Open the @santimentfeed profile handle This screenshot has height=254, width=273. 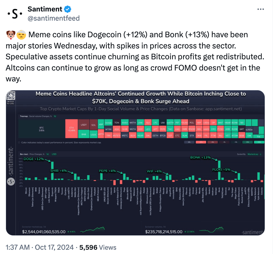pyautogui.click(x=54, y=18)
